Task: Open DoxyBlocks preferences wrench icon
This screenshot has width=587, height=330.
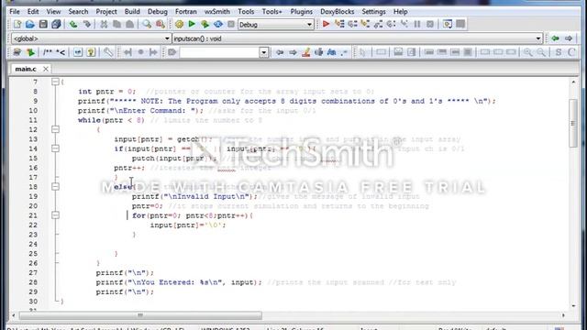Action: (108, 52)
